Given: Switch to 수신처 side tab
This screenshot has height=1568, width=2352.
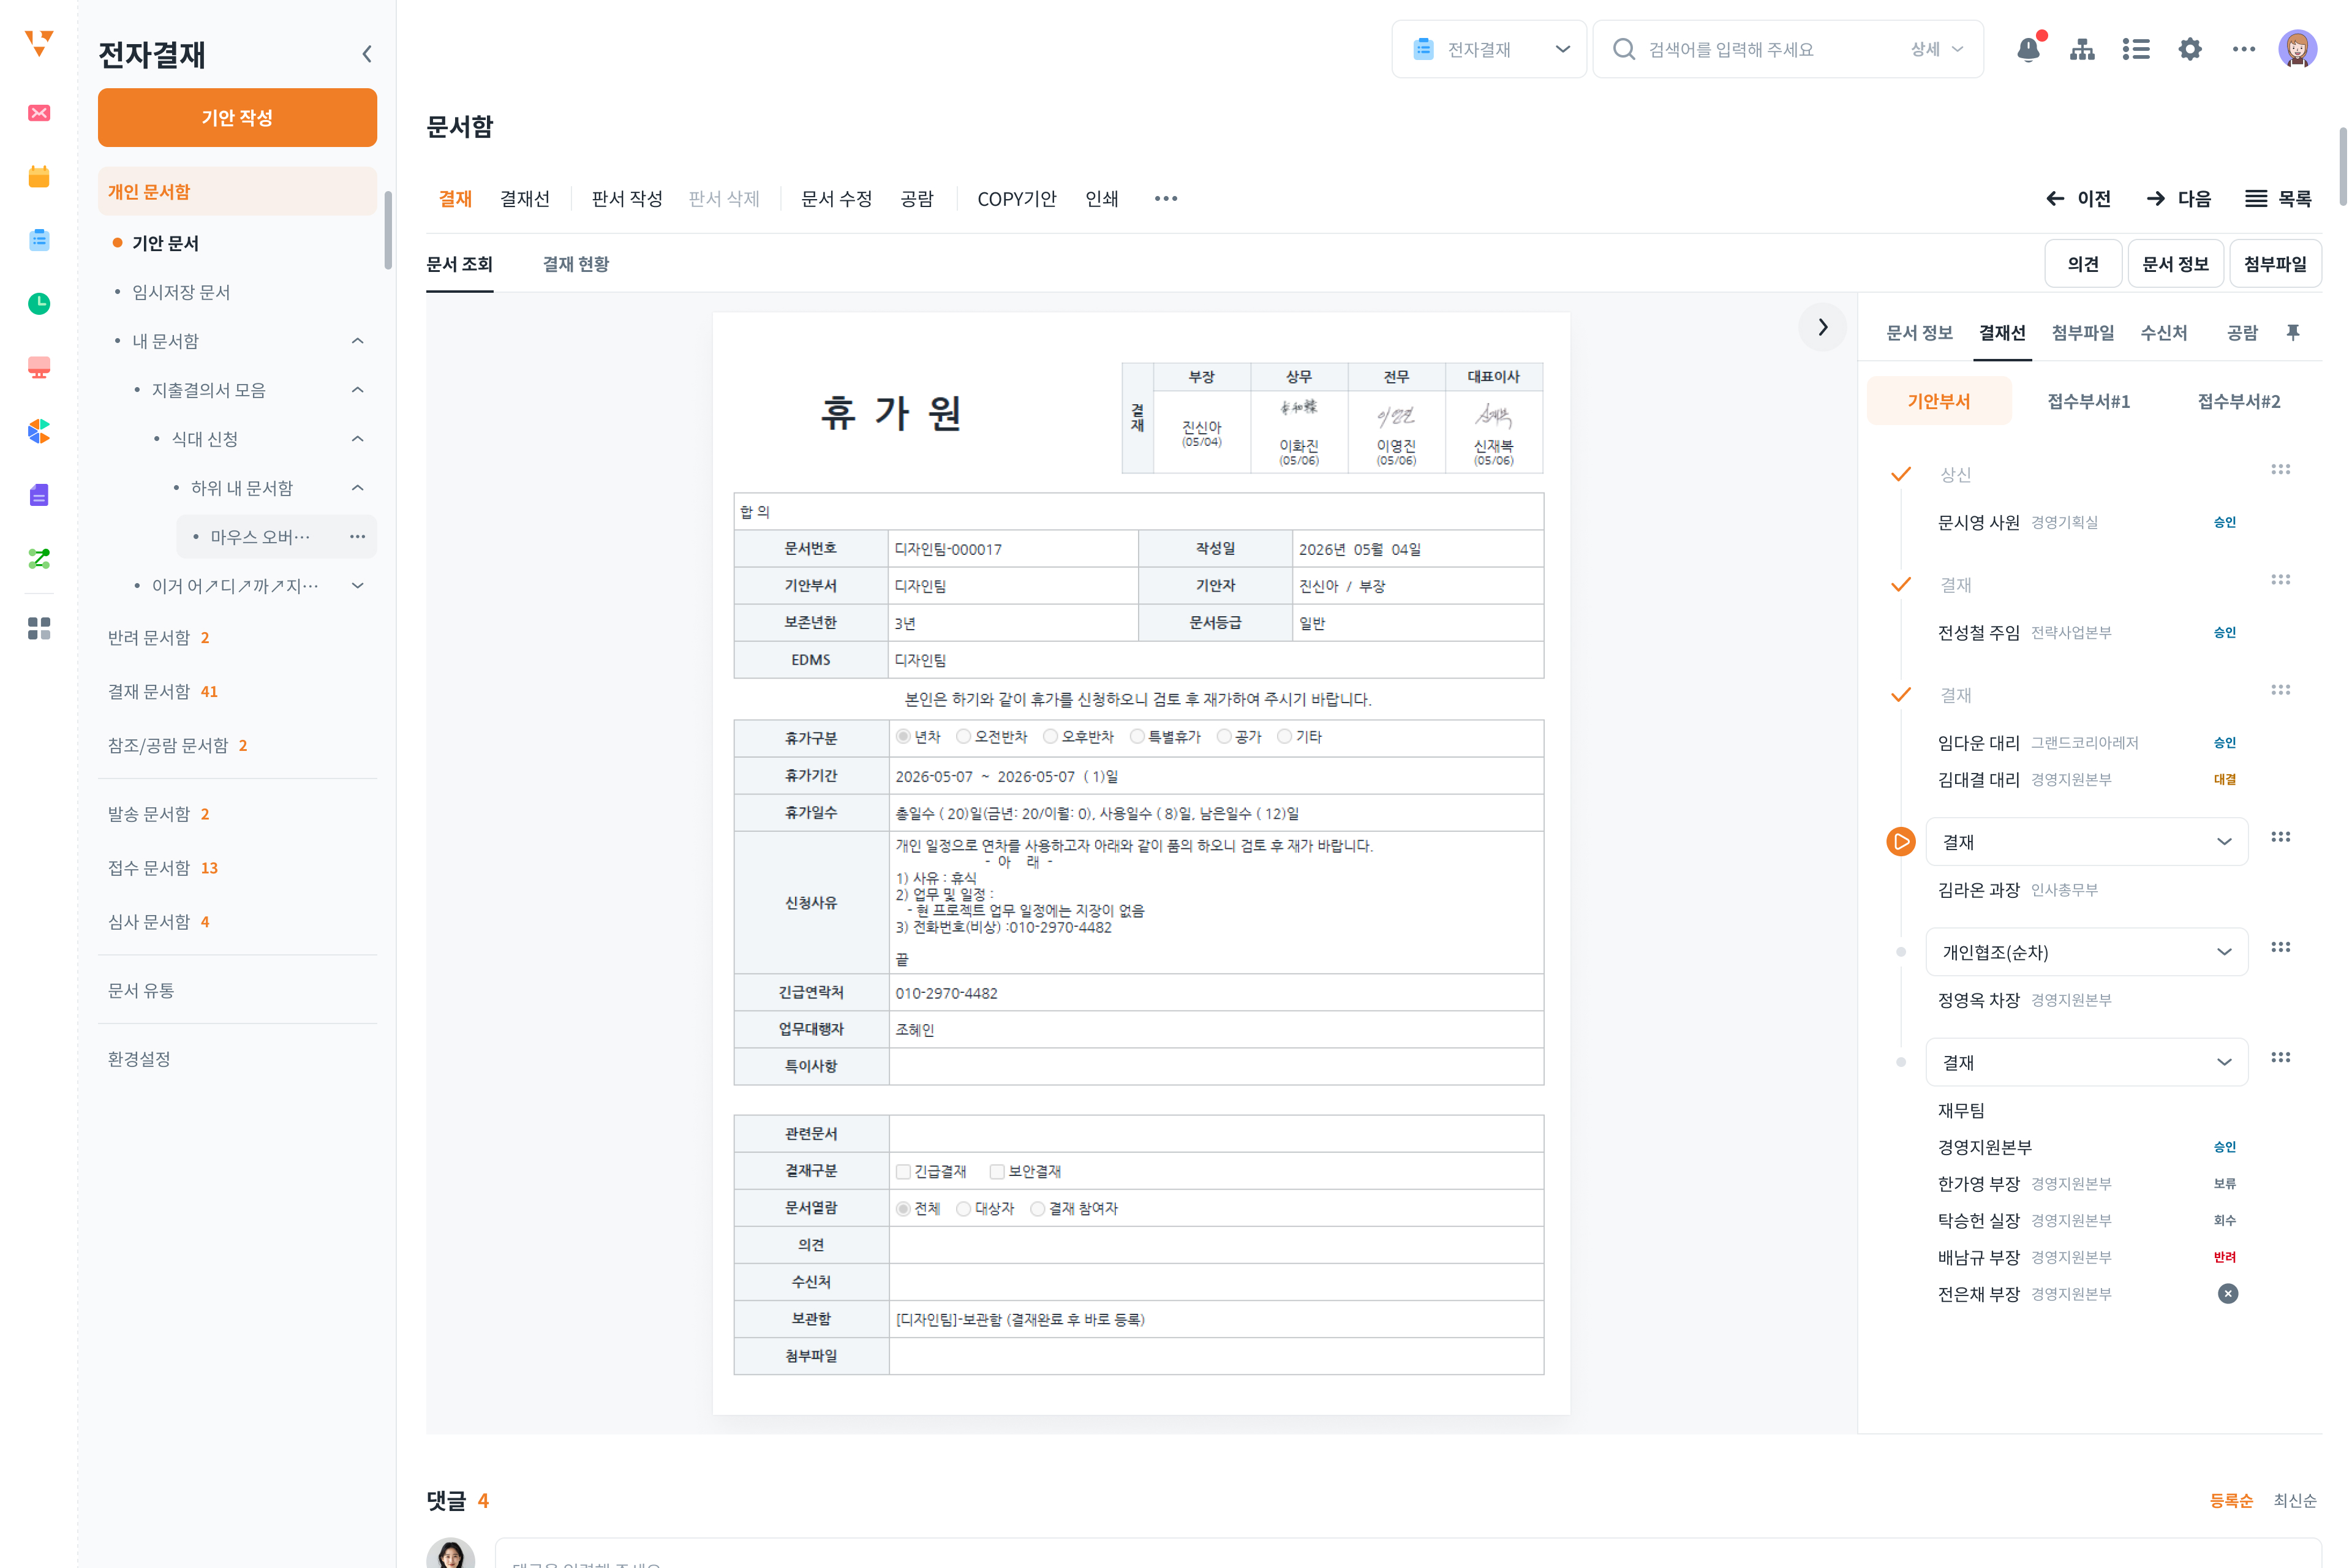Looking at the screenshot, I should (2164, 333).
